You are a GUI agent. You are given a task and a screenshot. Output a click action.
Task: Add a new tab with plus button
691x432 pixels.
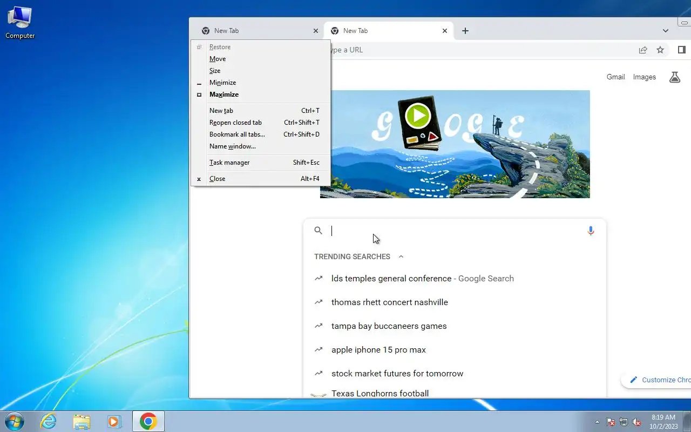click(x=465, y=31)
